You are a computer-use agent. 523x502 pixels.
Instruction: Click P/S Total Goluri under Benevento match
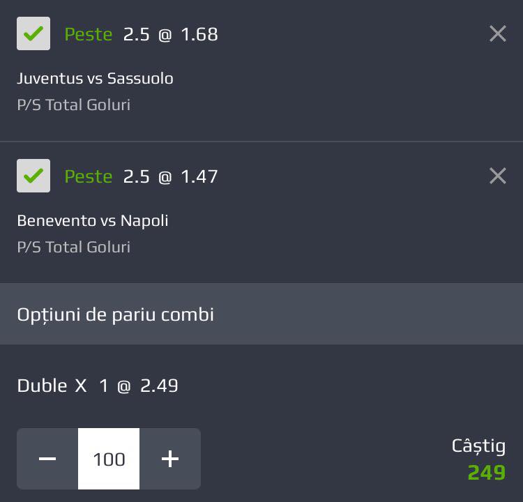tap(74, 247)
